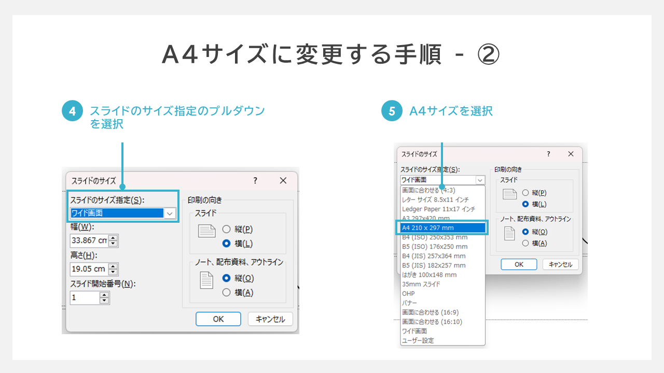Click OK in the step 5 dialog
The image size is (664, 373).
click(519, 264)
